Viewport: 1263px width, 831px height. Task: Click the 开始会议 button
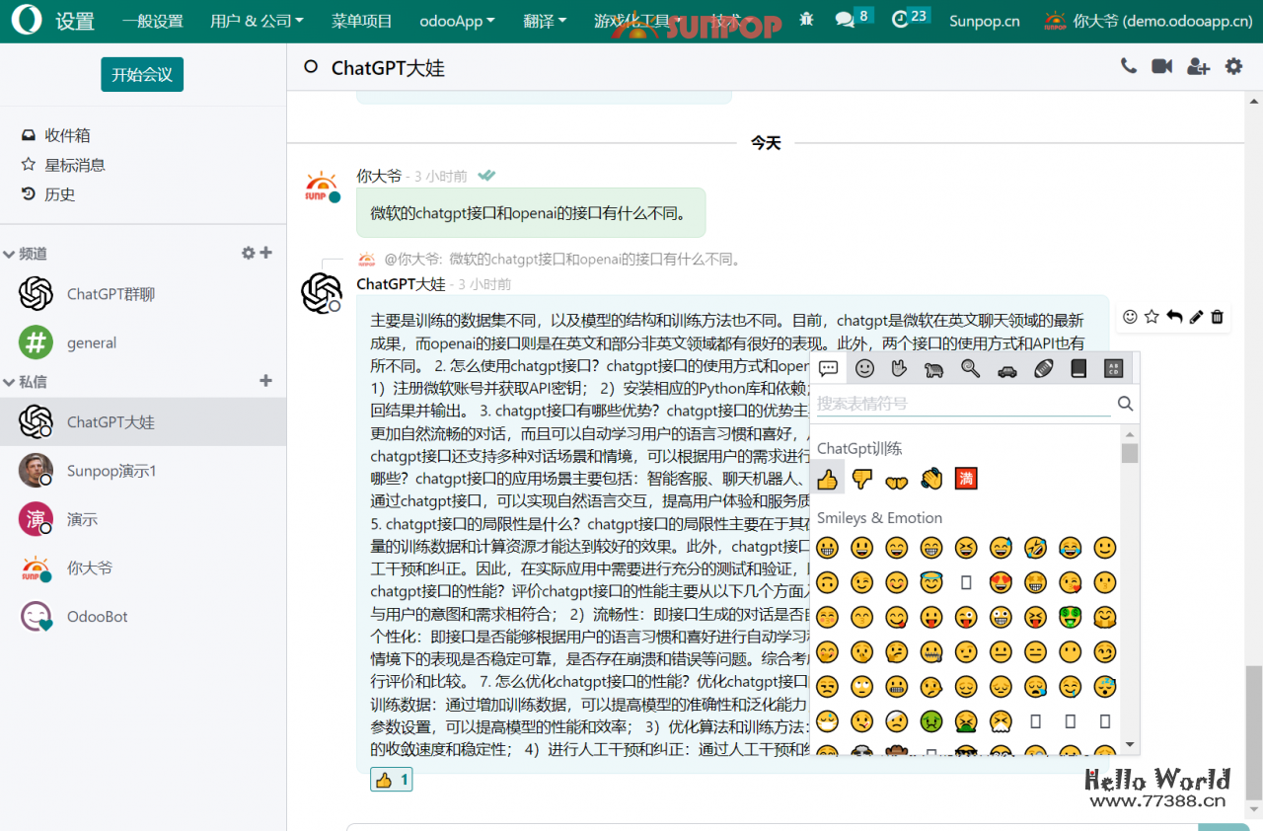coord(141,74)
